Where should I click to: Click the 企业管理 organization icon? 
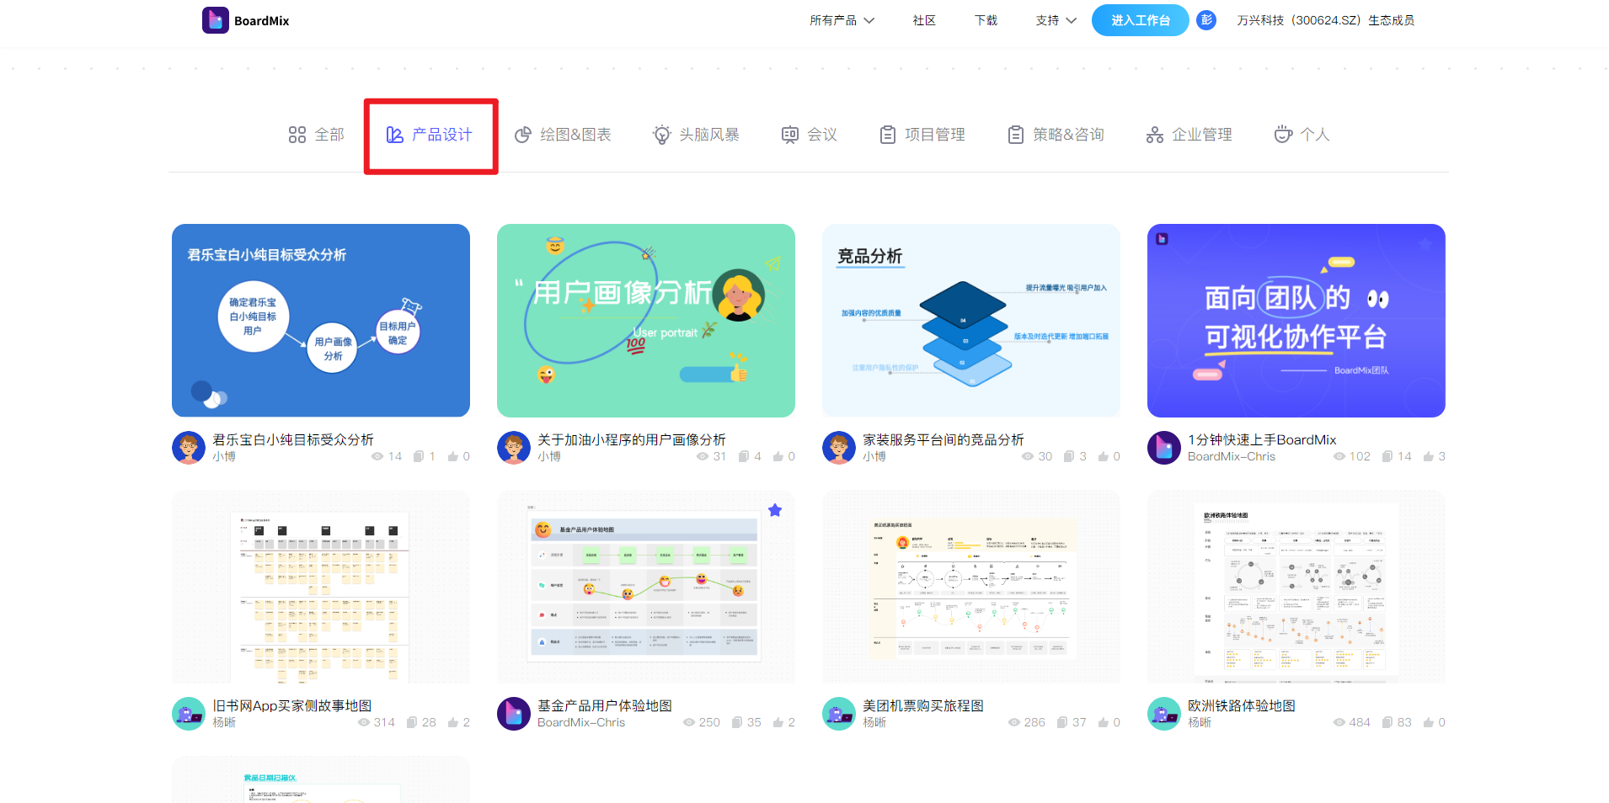1155,135
